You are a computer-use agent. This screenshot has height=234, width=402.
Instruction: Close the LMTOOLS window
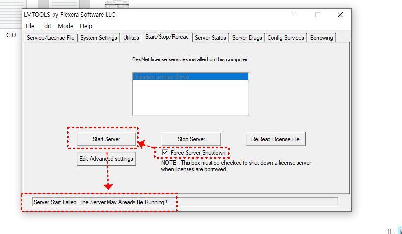[340, 15]
